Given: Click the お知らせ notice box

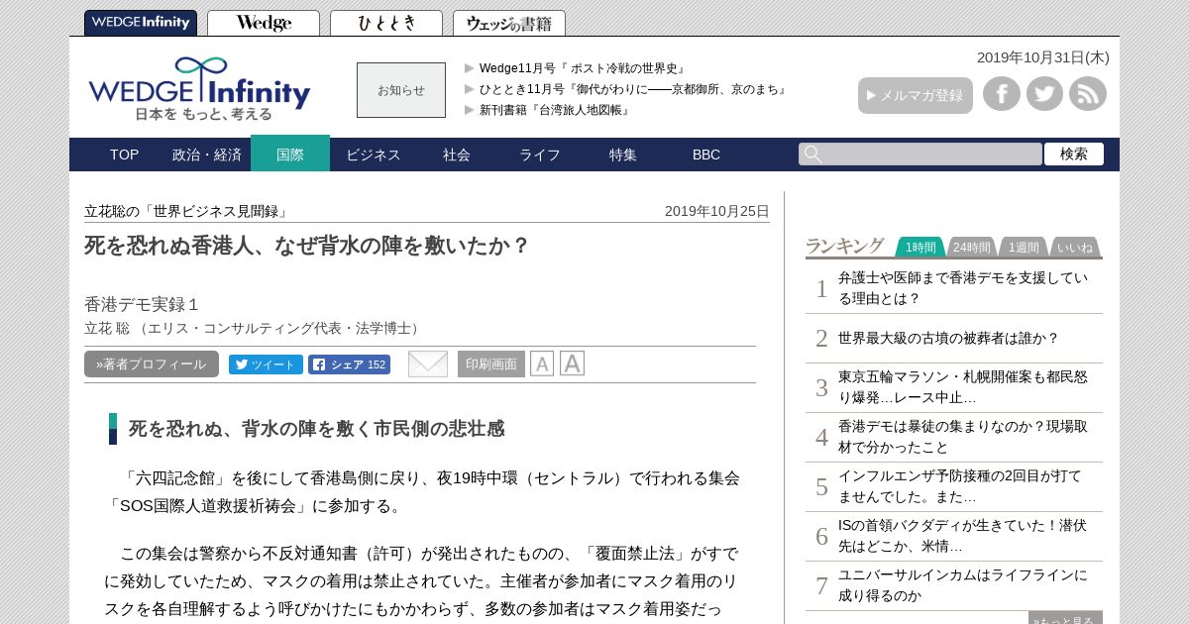Looking at the screenshot, I should 401,90.
